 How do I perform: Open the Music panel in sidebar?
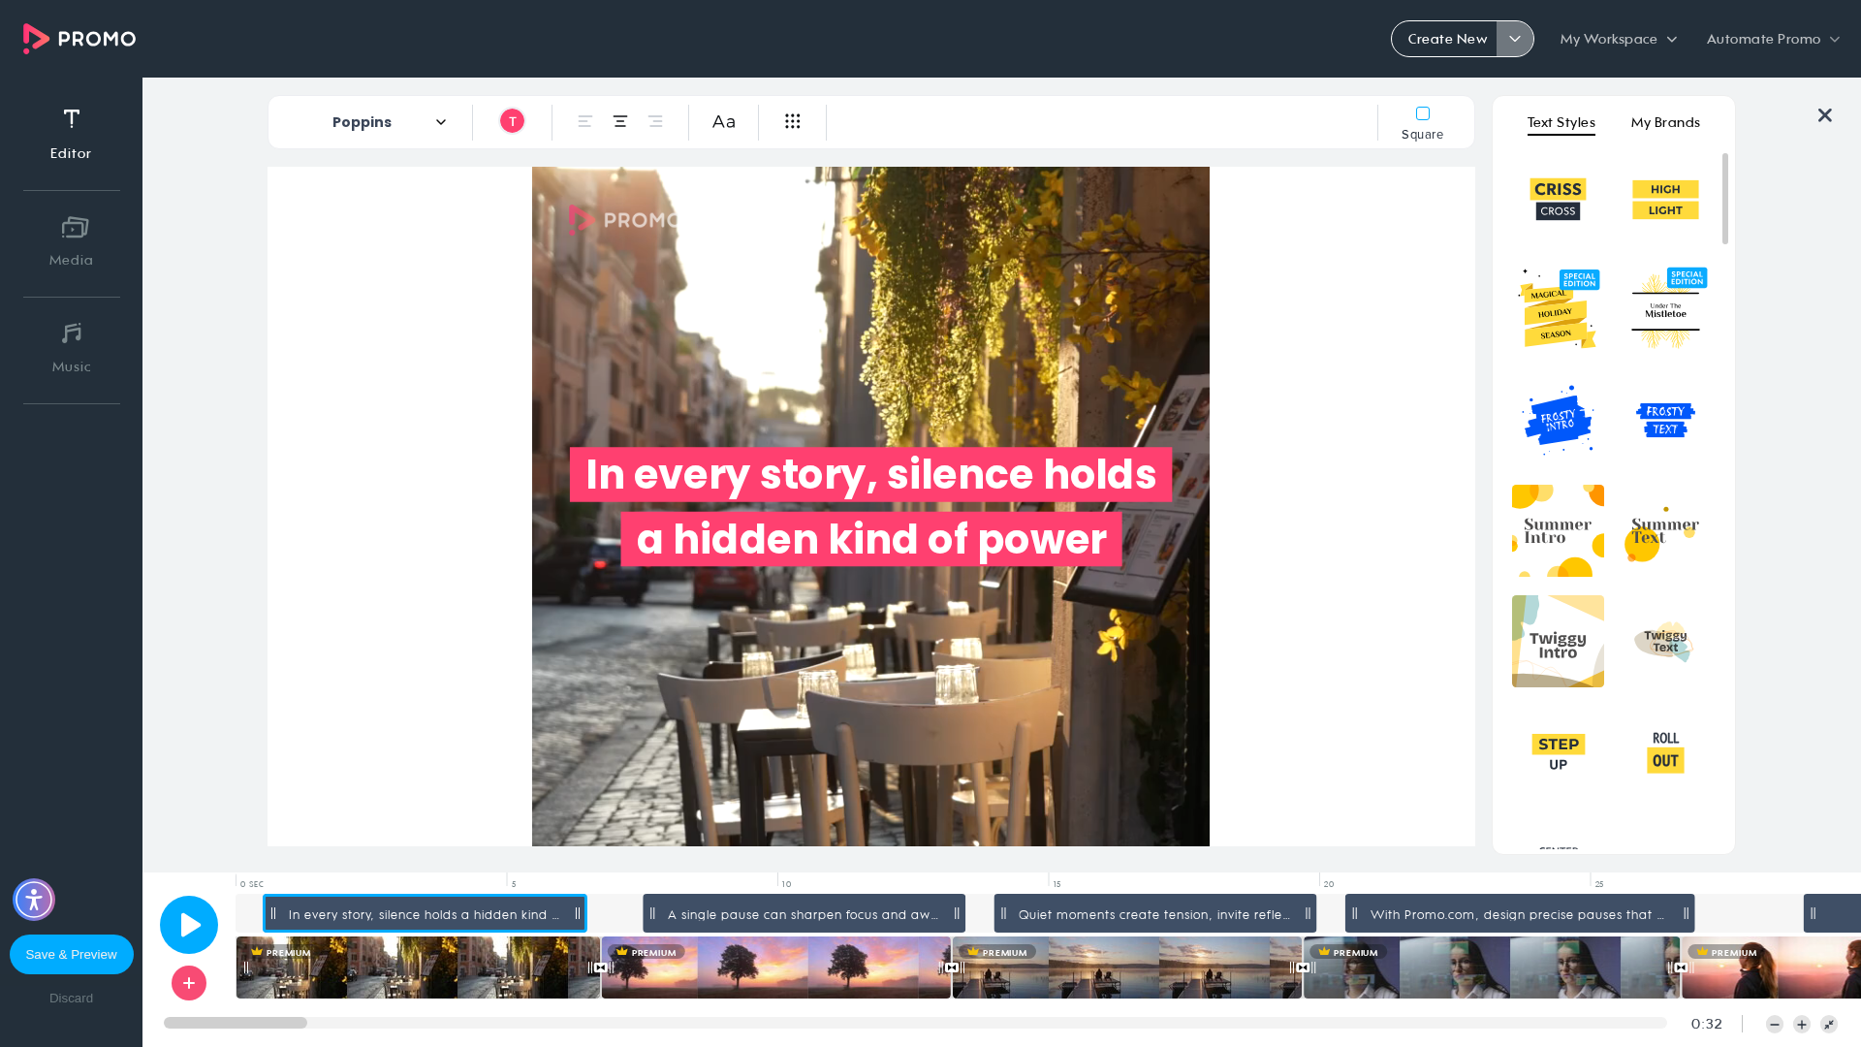point(72,348)
